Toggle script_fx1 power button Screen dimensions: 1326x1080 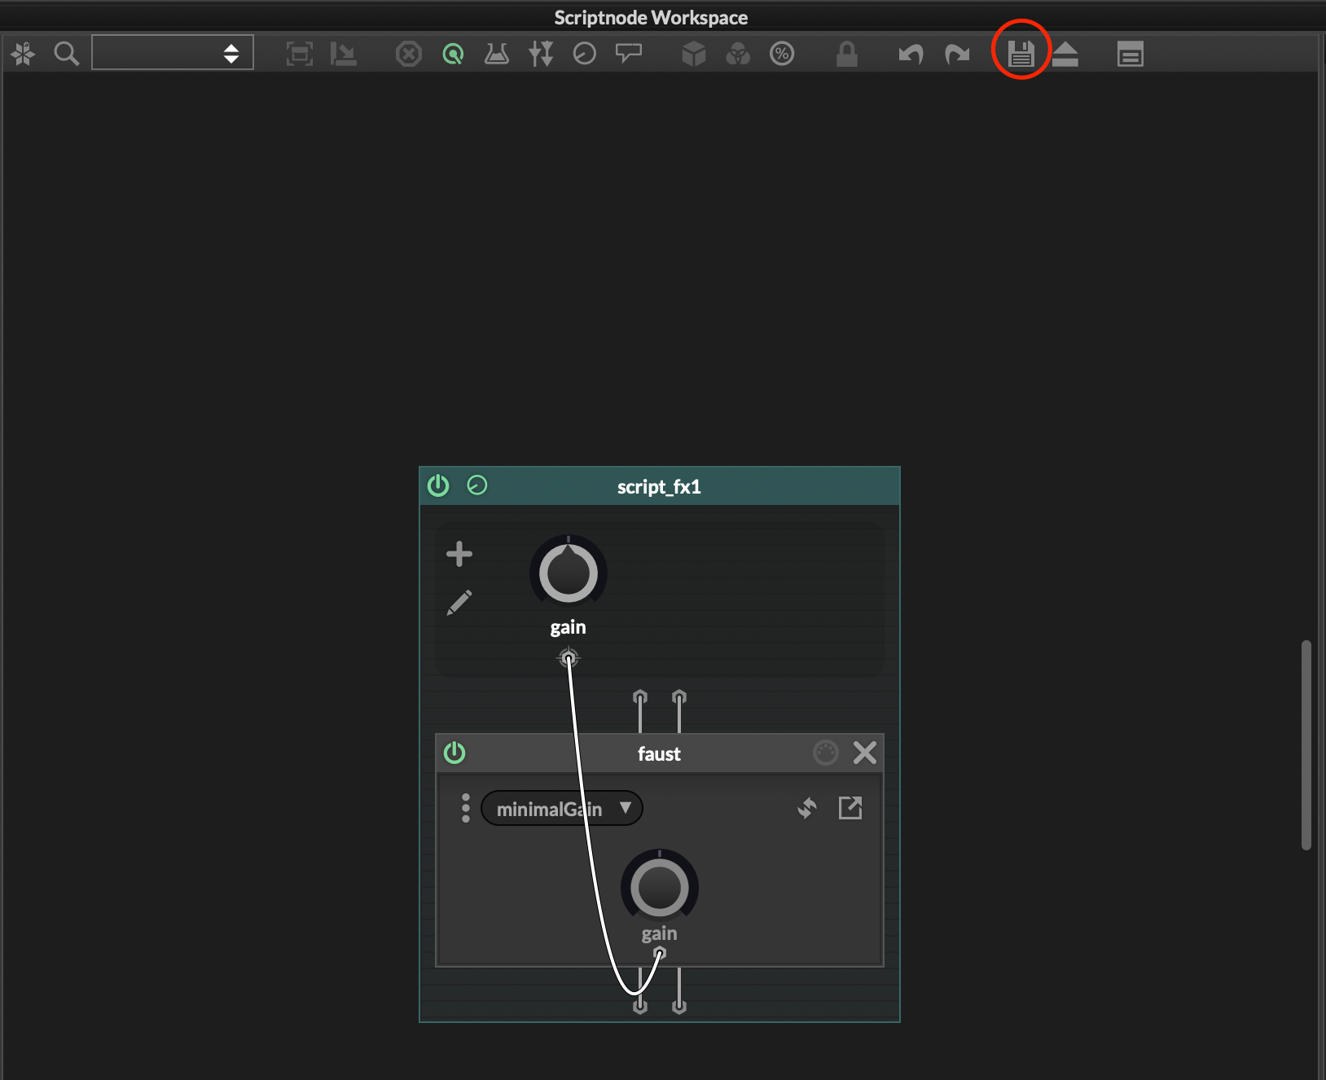[438, 485]
